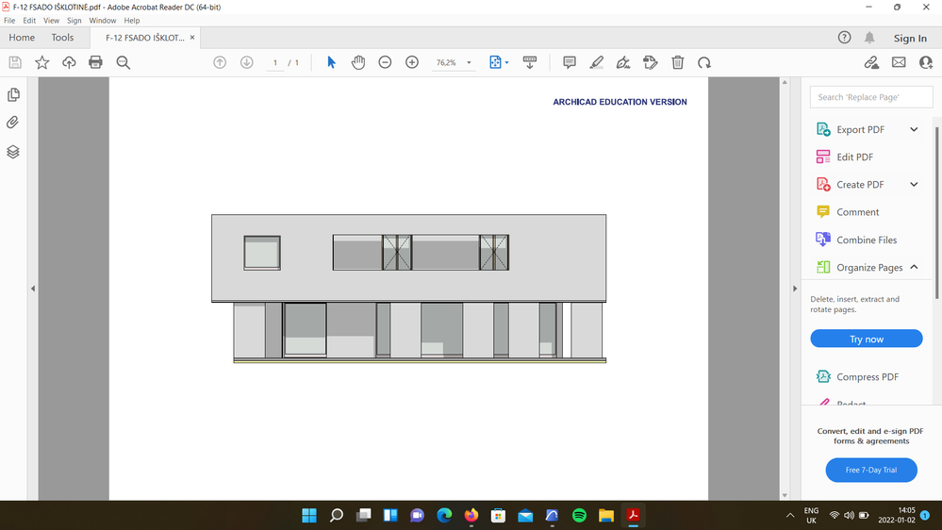Expand the Create PDF options
The width and height of the screenshot is (942, 530).
[x=913, y=185]
